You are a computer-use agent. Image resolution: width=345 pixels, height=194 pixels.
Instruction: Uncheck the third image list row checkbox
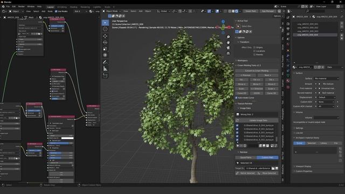tap(237, 133)
